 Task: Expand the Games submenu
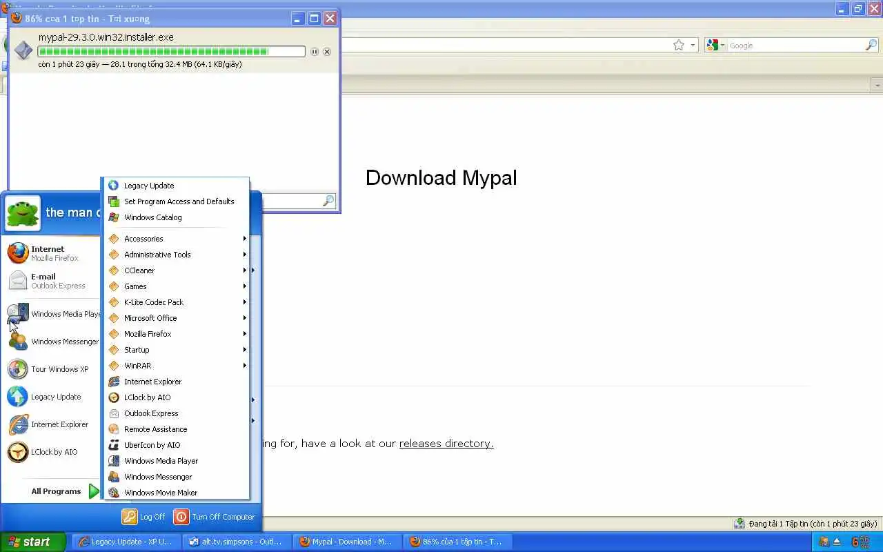176,286
